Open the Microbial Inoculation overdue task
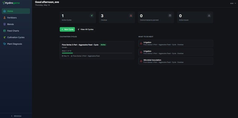The image size is (238, 118). coord(176,61)
